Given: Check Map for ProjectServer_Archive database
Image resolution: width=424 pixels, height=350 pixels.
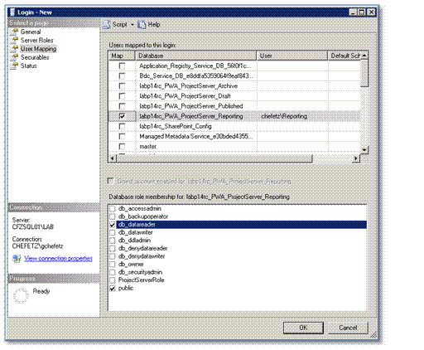Looking at the screenshot, I should click(122, 86).
